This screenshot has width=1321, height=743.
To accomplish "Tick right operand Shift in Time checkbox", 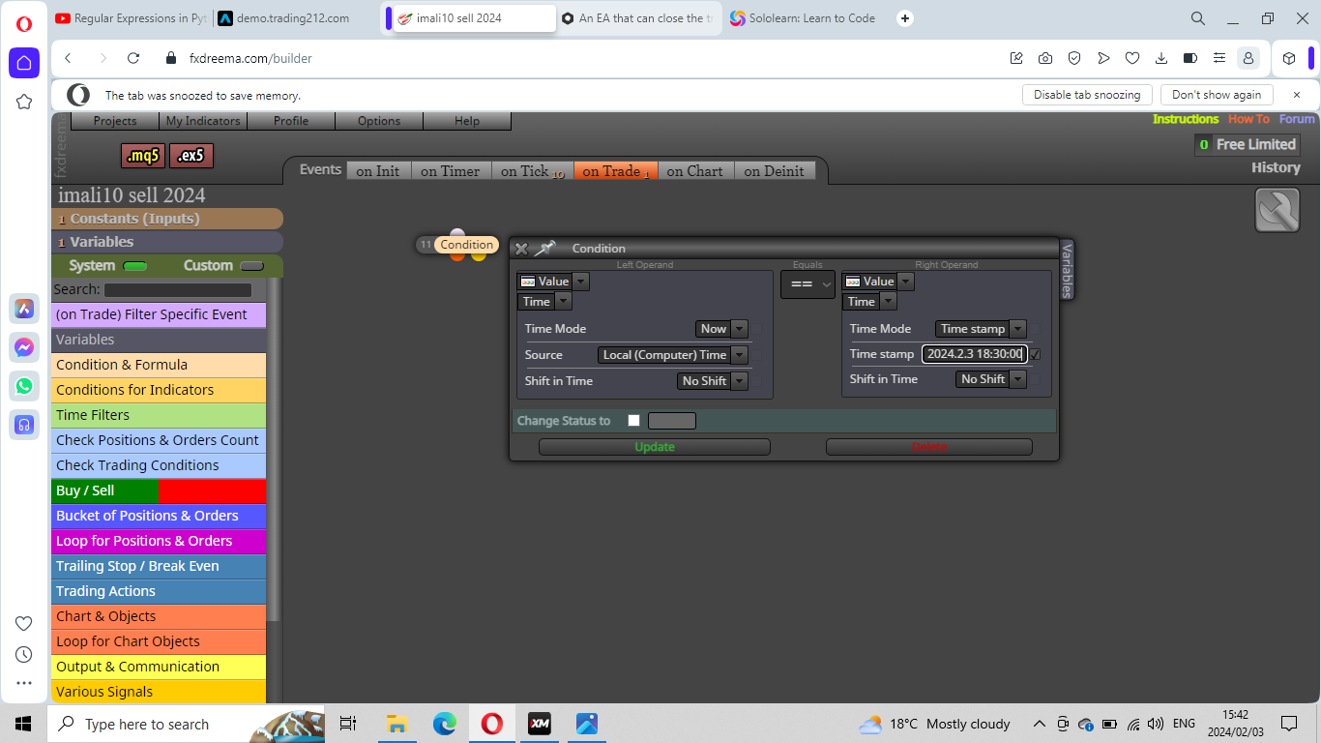I will point(1035,379).
